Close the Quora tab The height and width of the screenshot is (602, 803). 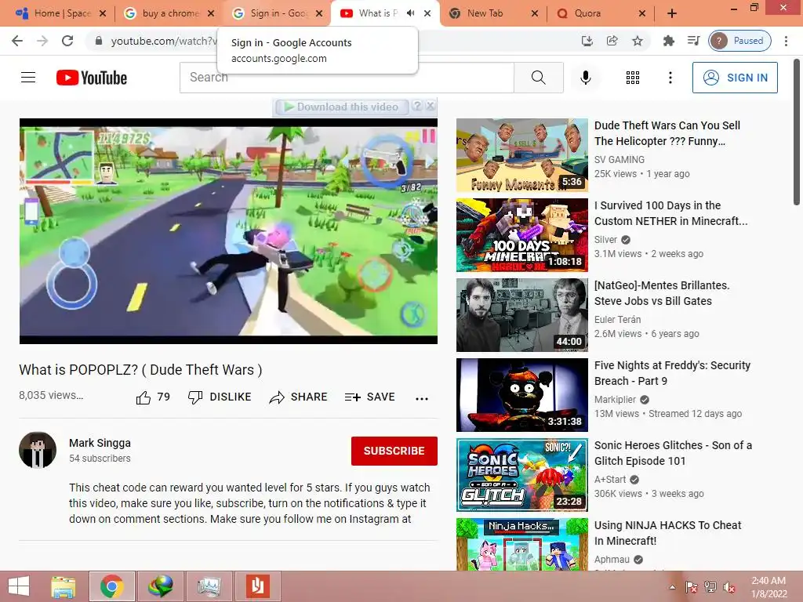pos(642,13)
